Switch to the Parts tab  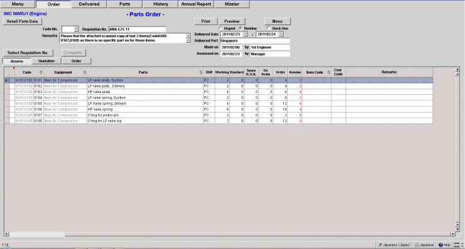pyautogui.click(x=124, y=4)
